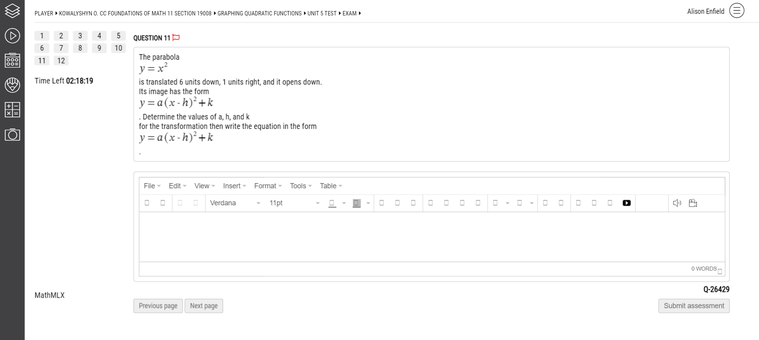Image resolution: width=759 pixels, height=340 pixels.
Task: Apply the gray background color swatch
Action: [x=357, y=203]
